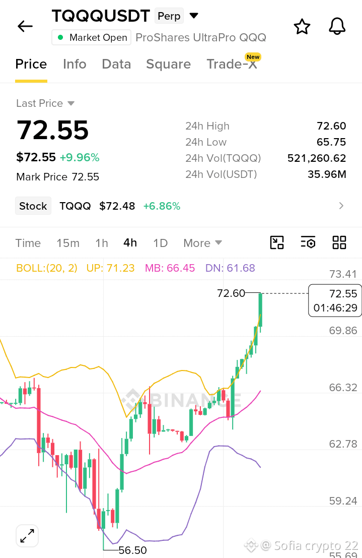Tap the large 72.55 last price

point(53,130)
